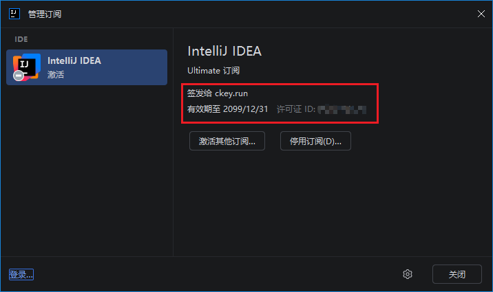Click the 有效期至 2099/12/31 text
This screenshot has width=493, height=292.
228,109
